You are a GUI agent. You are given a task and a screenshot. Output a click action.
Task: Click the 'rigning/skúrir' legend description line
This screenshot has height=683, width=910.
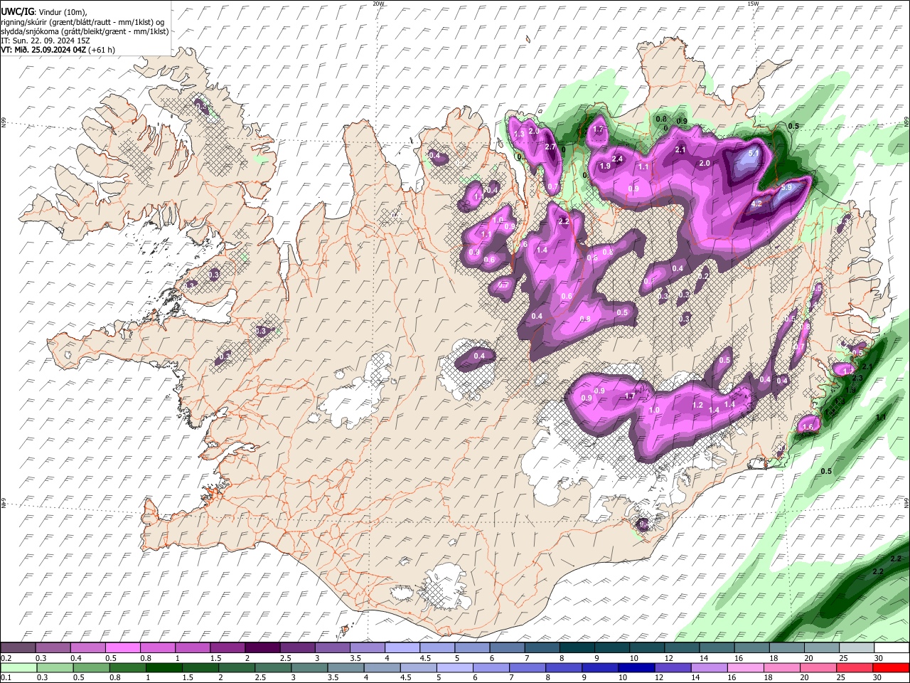tap(83, 22)
